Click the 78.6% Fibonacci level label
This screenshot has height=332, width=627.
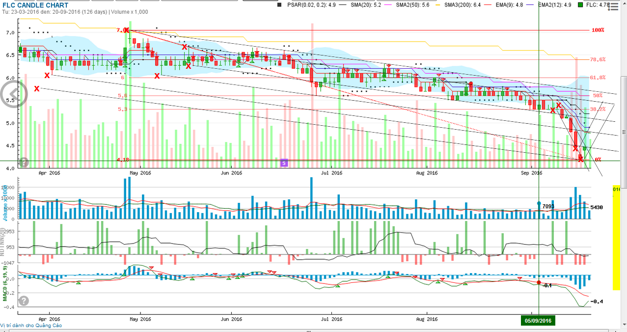[x=598, y=59]
